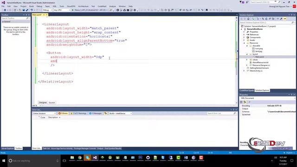Open the Any CPU platform dropdown
This screenshot has width=297, height=167.
62,10
